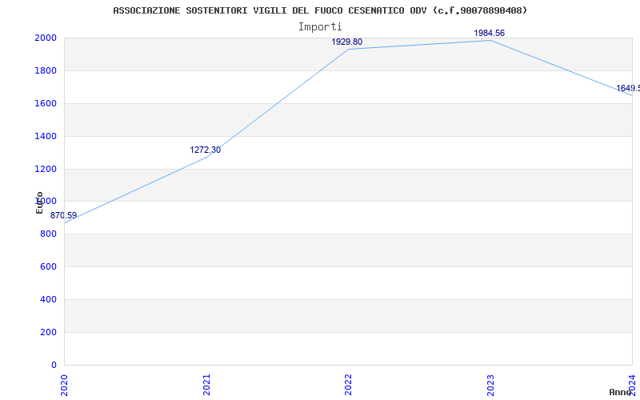Viewport: 640px width, 400px height.
Task: Click the 2020 year label on x-axis
Action: (x=64, y=384)
